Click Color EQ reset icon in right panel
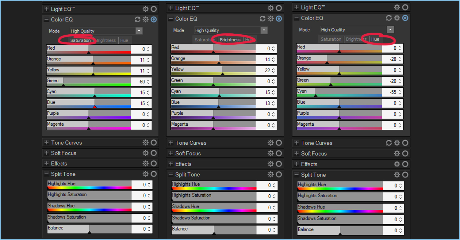Viewport: 460px width, 240px height. (389, 18)
